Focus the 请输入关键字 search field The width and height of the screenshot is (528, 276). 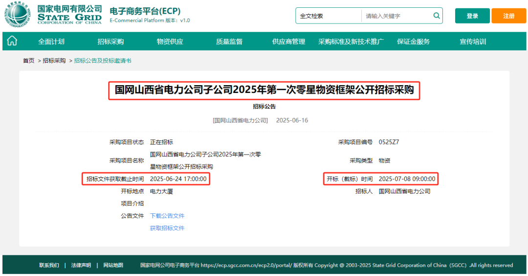click(x=397, y=16)
